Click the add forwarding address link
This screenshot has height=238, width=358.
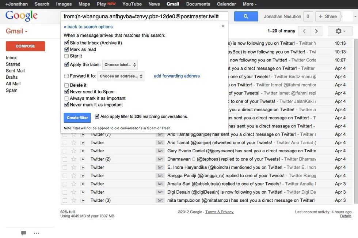coord(176,76)
